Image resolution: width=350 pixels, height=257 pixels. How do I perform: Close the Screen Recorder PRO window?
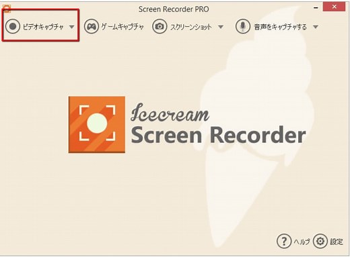pyautogui.click(x=334, y=7)
